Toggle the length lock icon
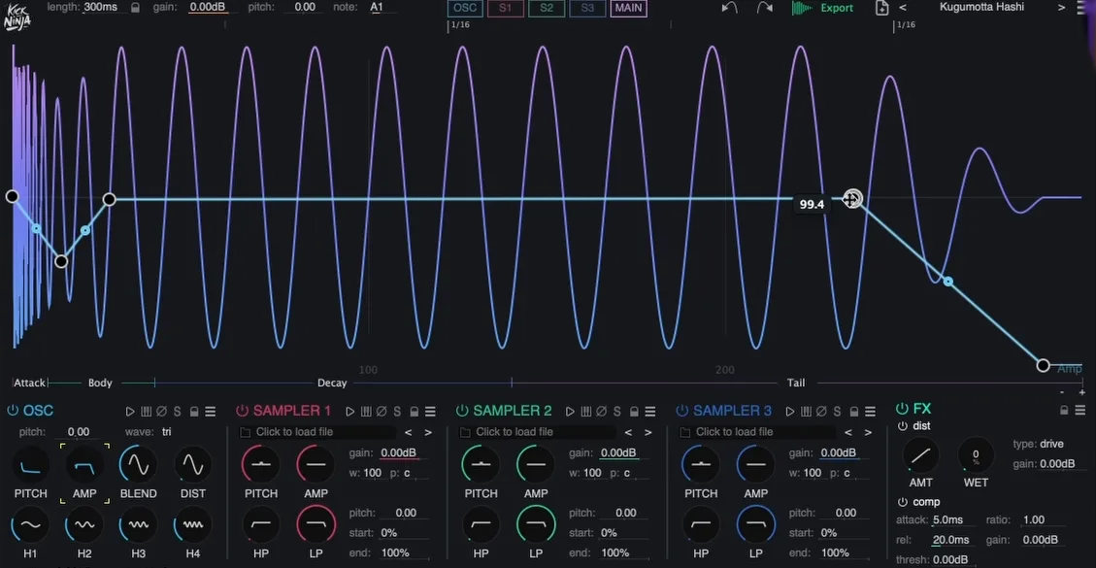The image size is (1096, 568). point(135,8)
